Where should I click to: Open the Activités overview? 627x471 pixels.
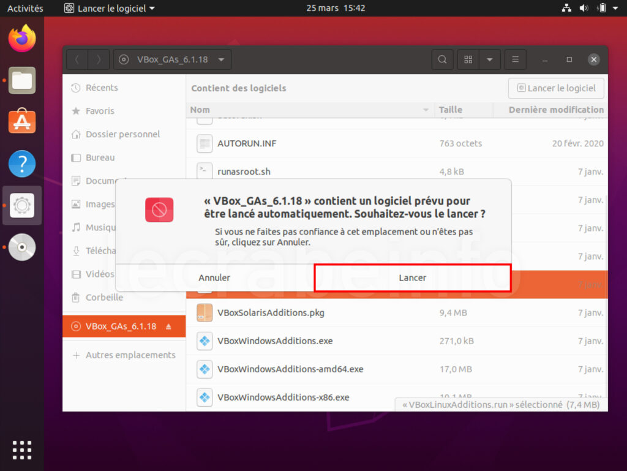[24, 8]
